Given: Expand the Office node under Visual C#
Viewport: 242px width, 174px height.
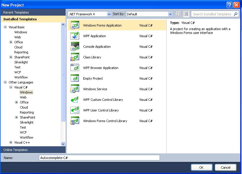Looking at the screenshot, I should click(x=16, y=102).
